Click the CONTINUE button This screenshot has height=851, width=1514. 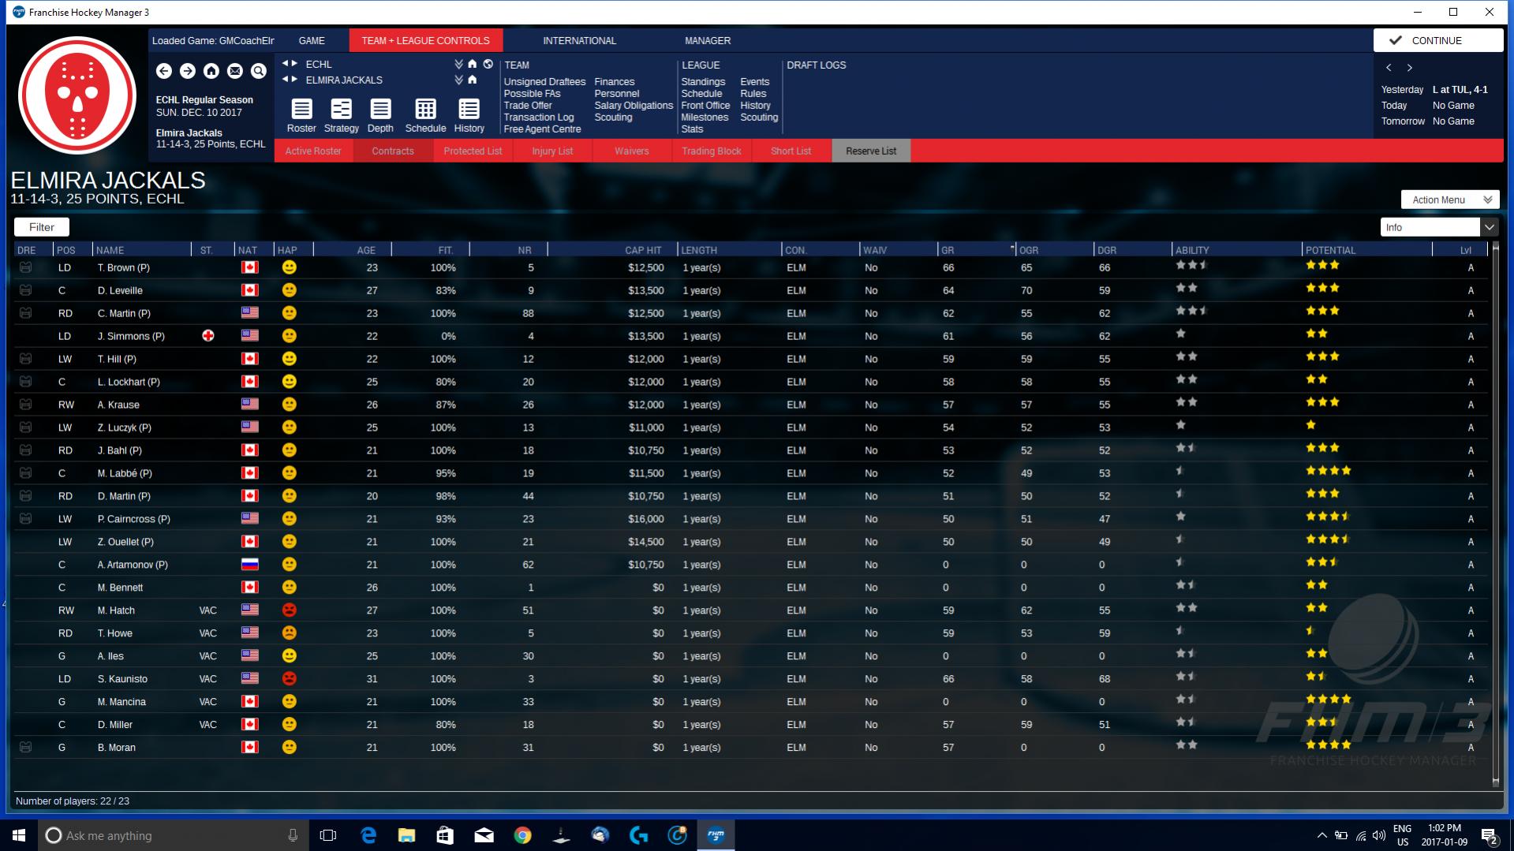[1437, 40]
